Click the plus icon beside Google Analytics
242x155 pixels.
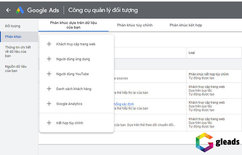[x=49, y=104]
